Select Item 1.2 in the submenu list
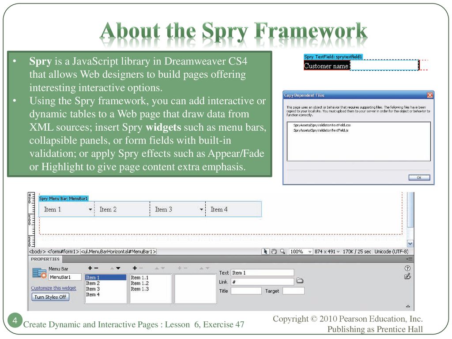The height and width of the screenshot is (339, 452). 139,283
